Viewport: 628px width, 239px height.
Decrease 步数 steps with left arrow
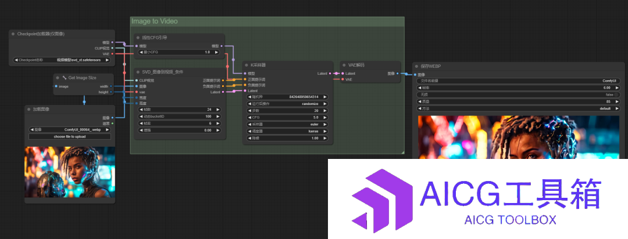pos(250,111)
